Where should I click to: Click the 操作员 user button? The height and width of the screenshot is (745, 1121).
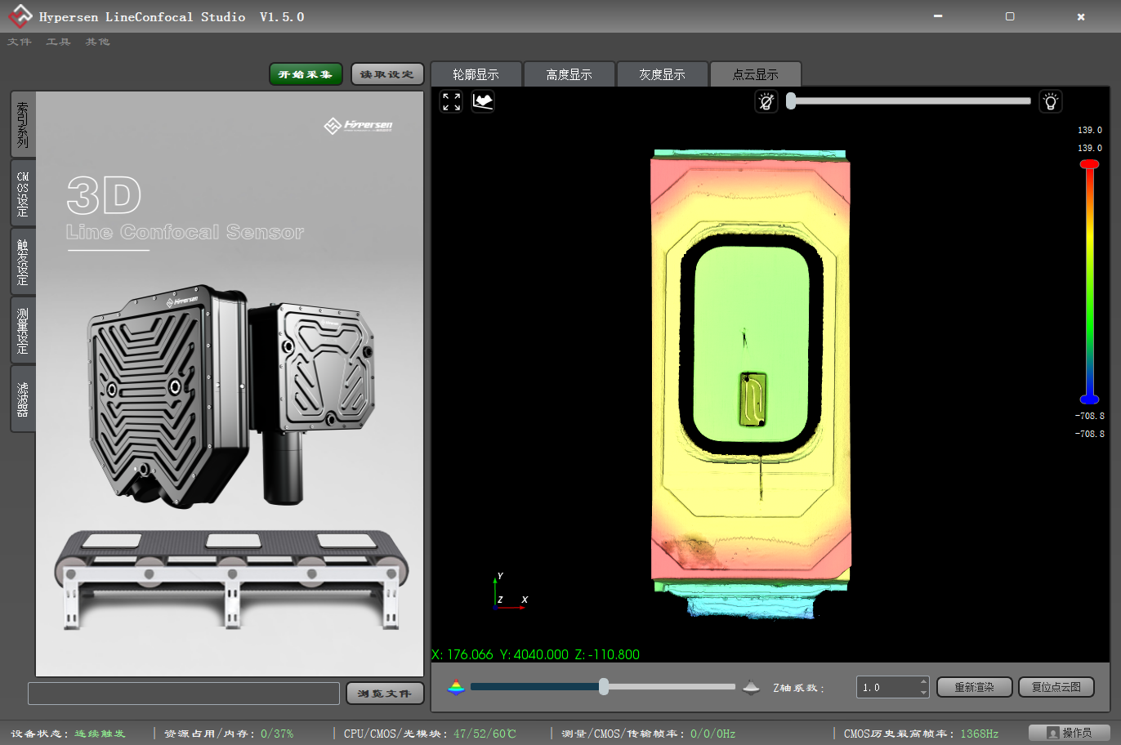pyautogui.click(x=1070, y=733)
